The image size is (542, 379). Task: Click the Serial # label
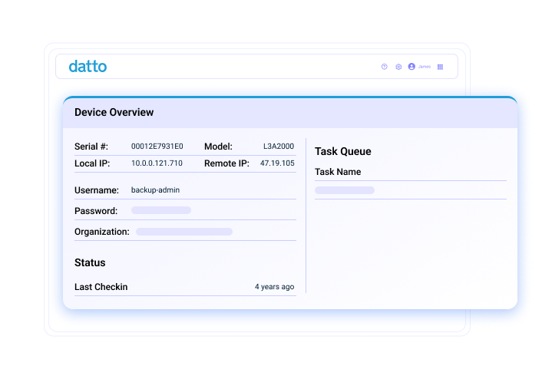coord(91,147)
